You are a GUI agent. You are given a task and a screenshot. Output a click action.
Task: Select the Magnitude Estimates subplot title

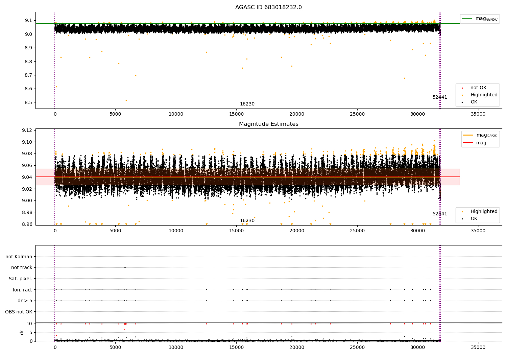click(x=268, y=124)
